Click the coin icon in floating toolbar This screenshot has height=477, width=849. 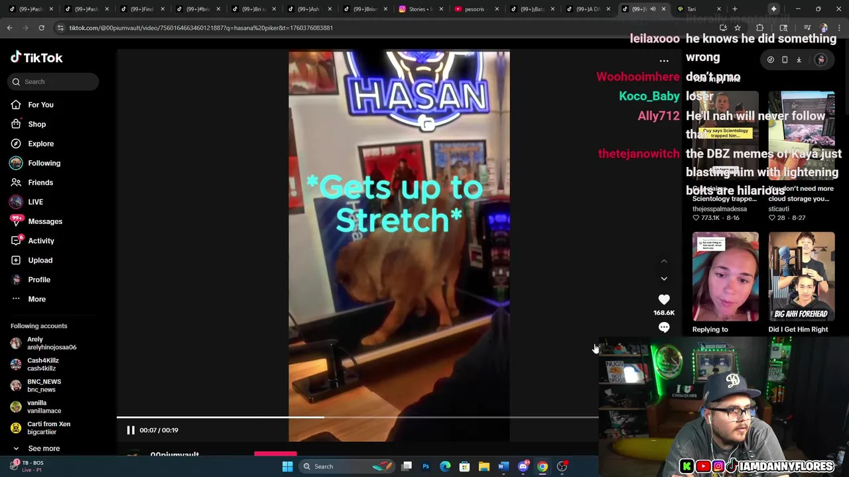coord(770,60)
